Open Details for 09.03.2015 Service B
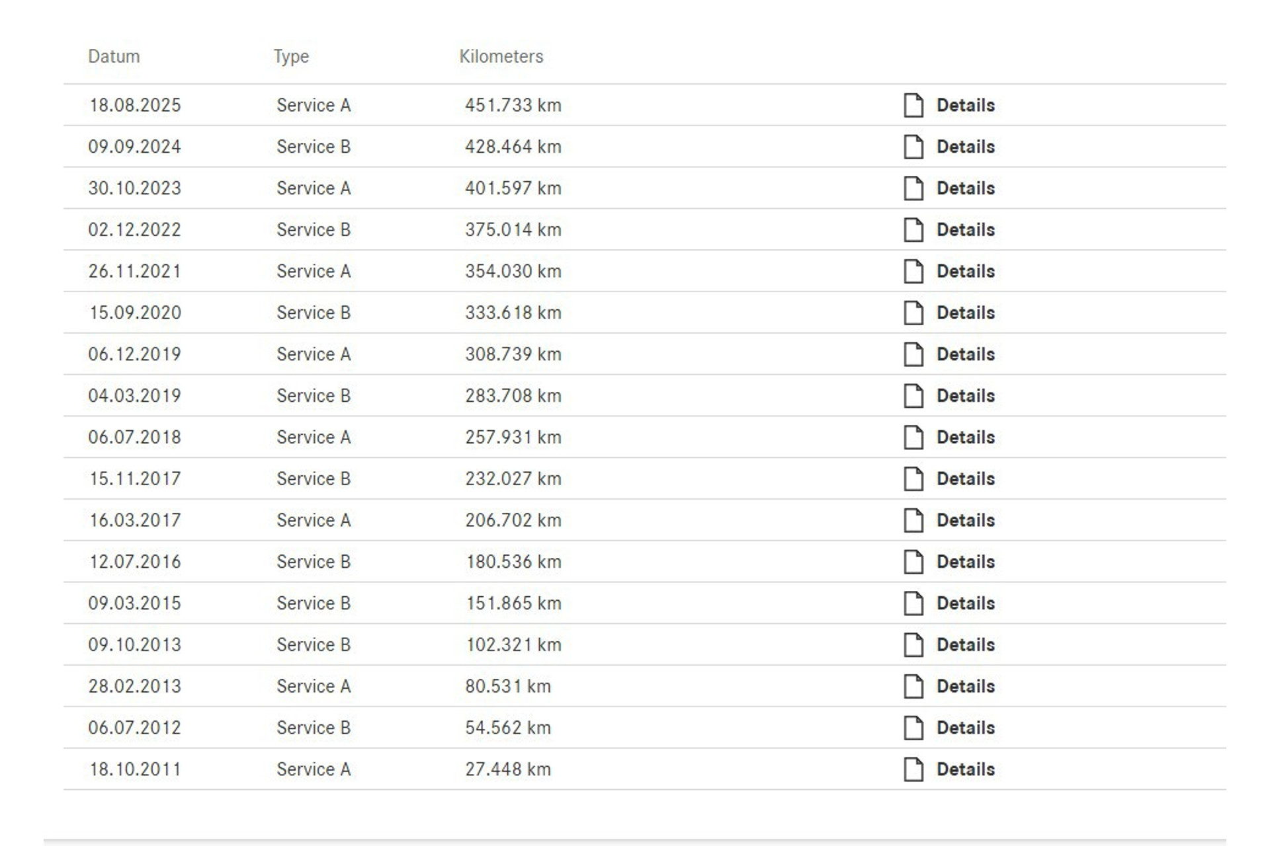1270x846 pixels. coord(965,603)
